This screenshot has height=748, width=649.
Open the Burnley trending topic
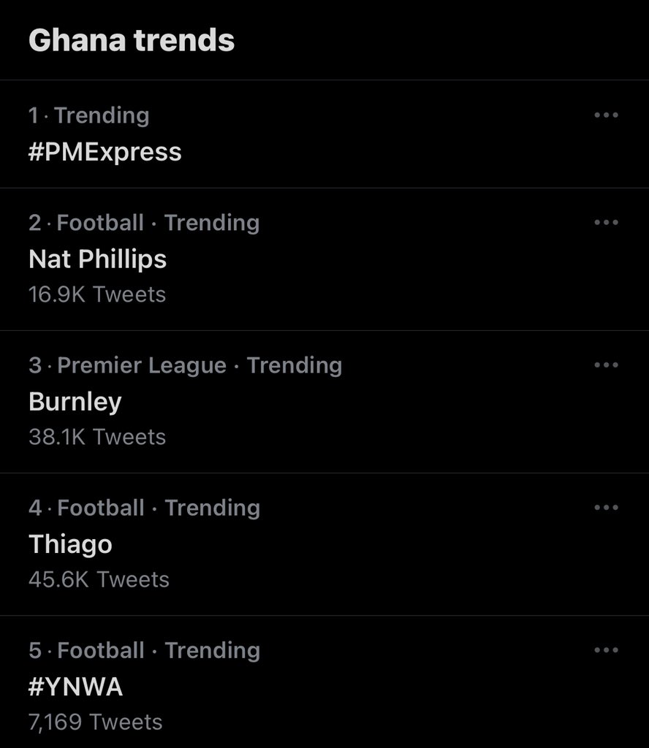(75, 402)
